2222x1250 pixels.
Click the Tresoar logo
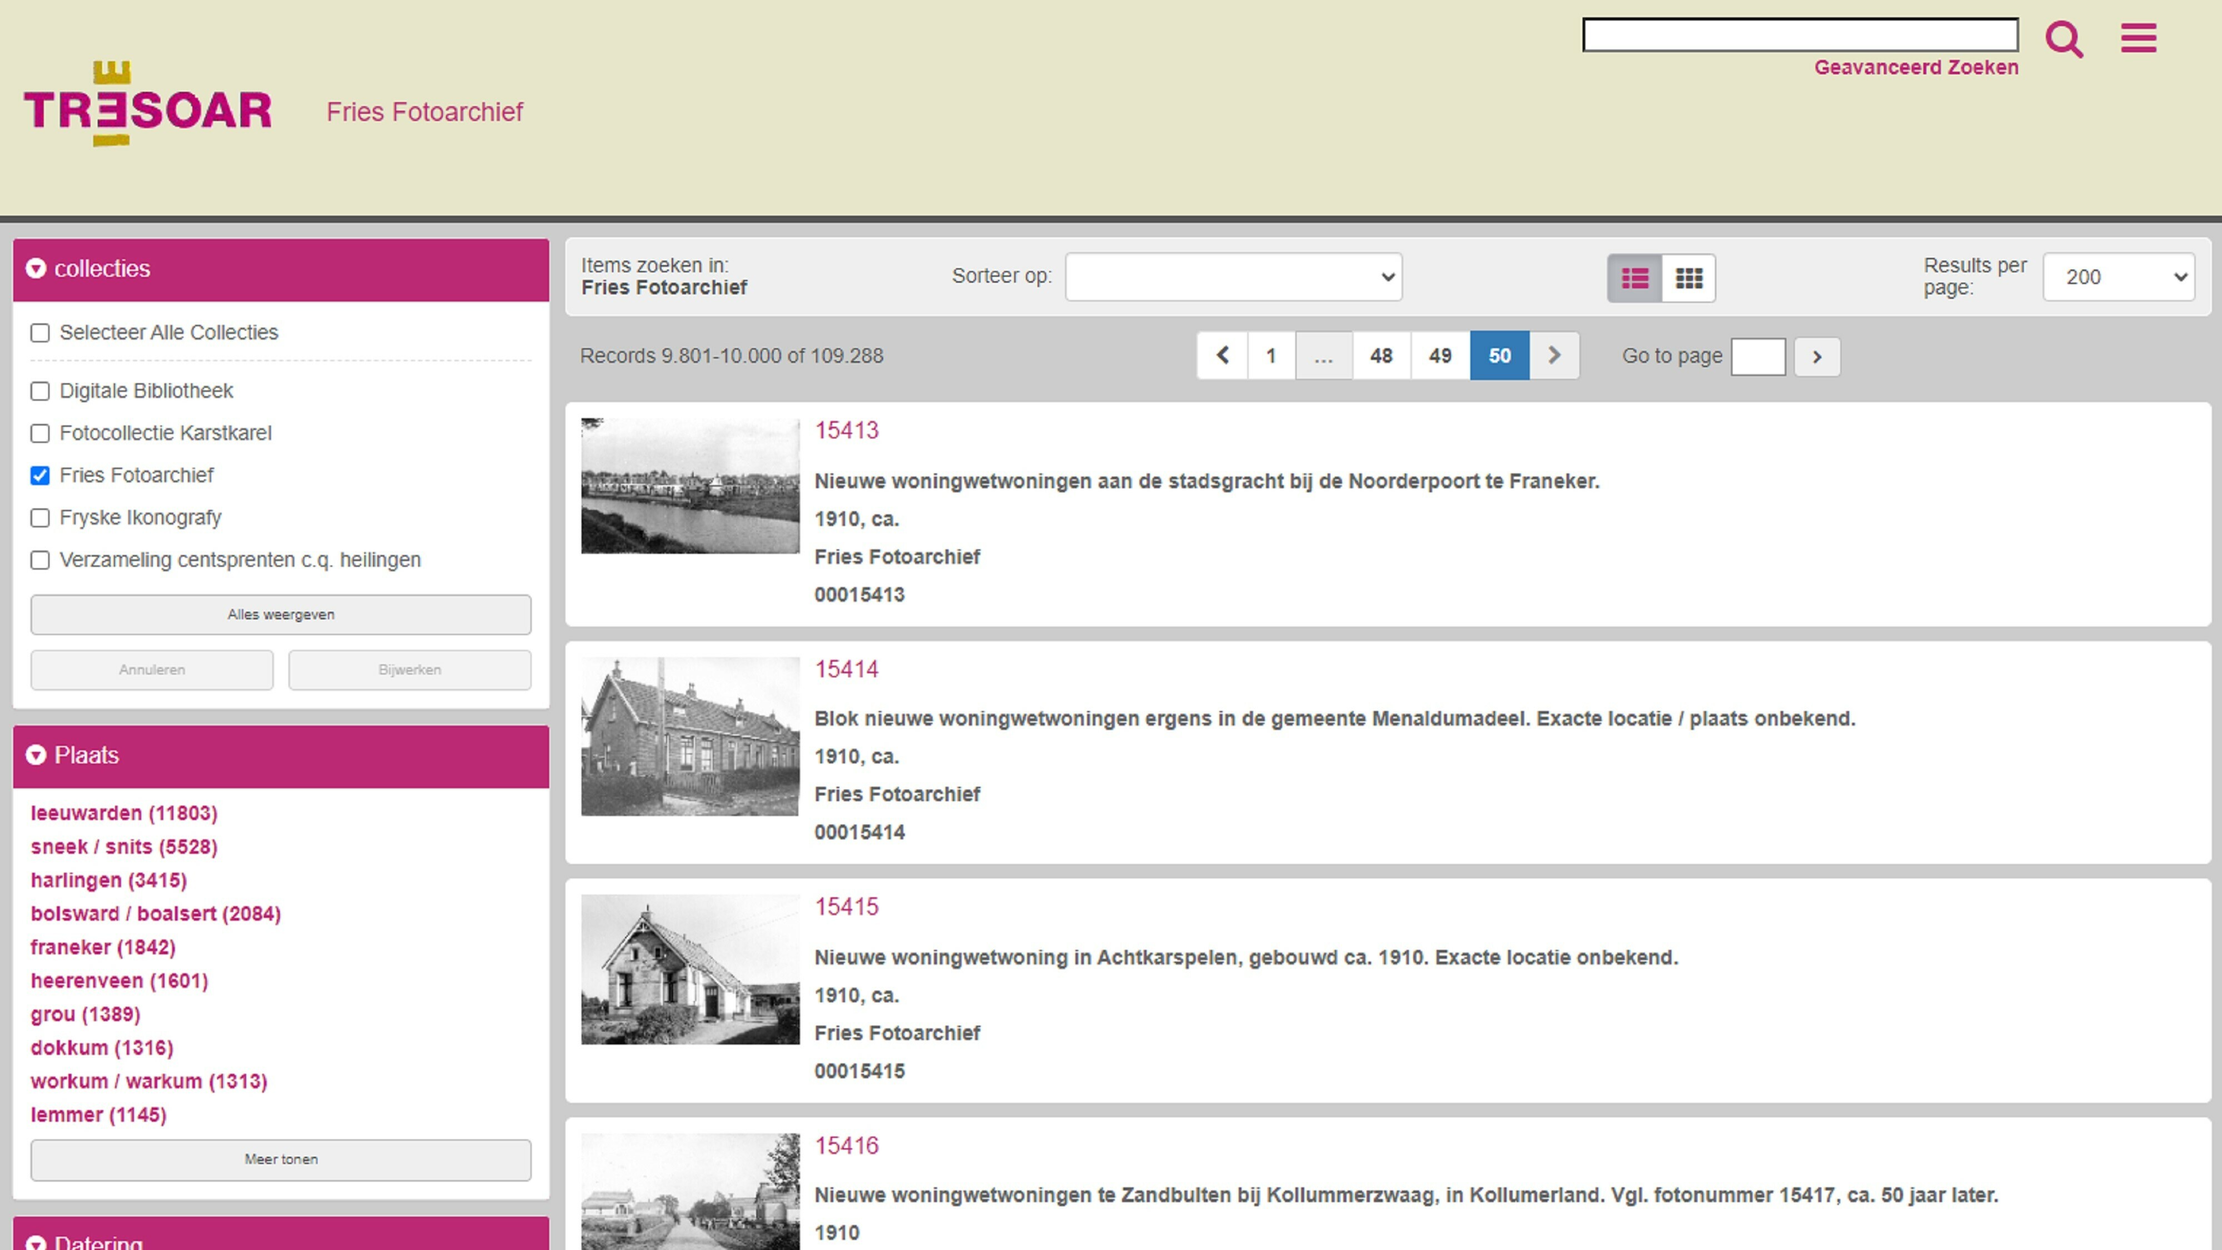(x=148, y=105)
